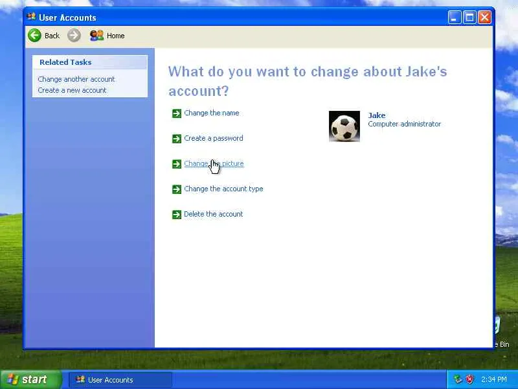
Task: Close the User Accounts window
Action: pyautogui.click(x=484, y=18)
